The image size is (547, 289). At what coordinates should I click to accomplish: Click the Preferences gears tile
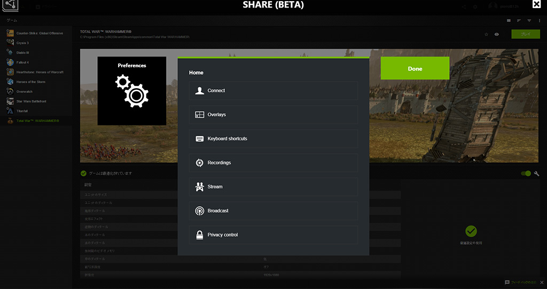point(132,91)
